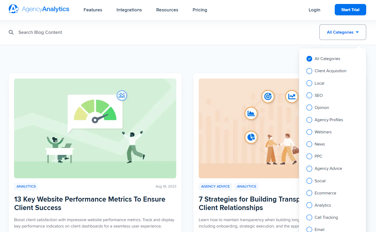Click the target icon on the orange card
This screenshot has height=232, width=376.
click(x=268, y=97)
